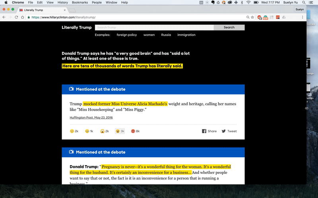The image size is (318, 198).
Task: Open the Huffington Post, May 23, 2016 source link
Action: click(x=91, y=118)
